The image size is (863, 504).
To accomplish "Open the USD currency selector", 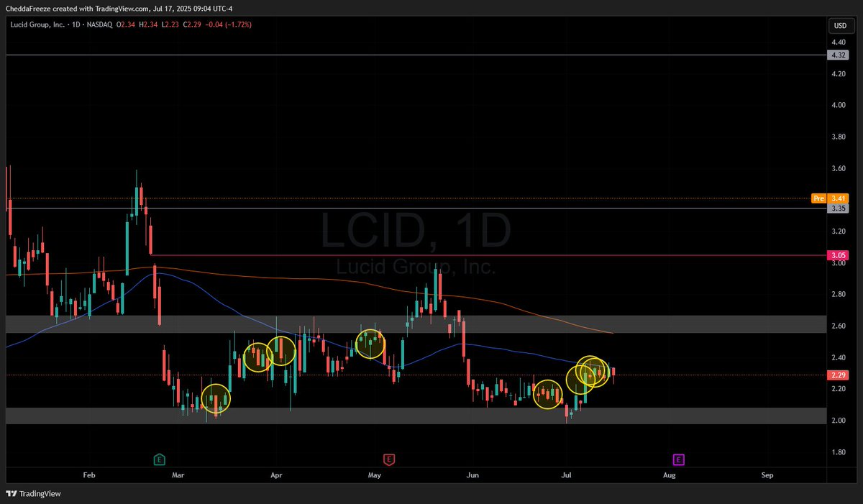I will pos(839,25).
